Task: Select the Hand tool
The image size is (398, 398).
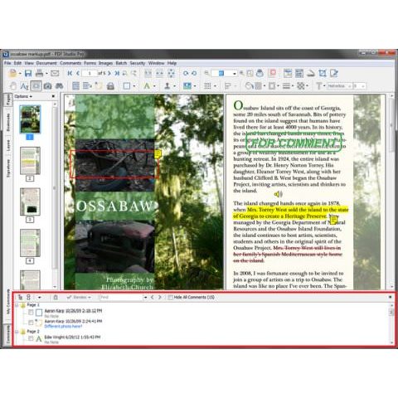Action: tap(12, 86)
